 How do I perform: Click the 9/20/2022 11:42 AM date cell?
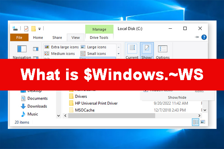click(x=171, y=103)
